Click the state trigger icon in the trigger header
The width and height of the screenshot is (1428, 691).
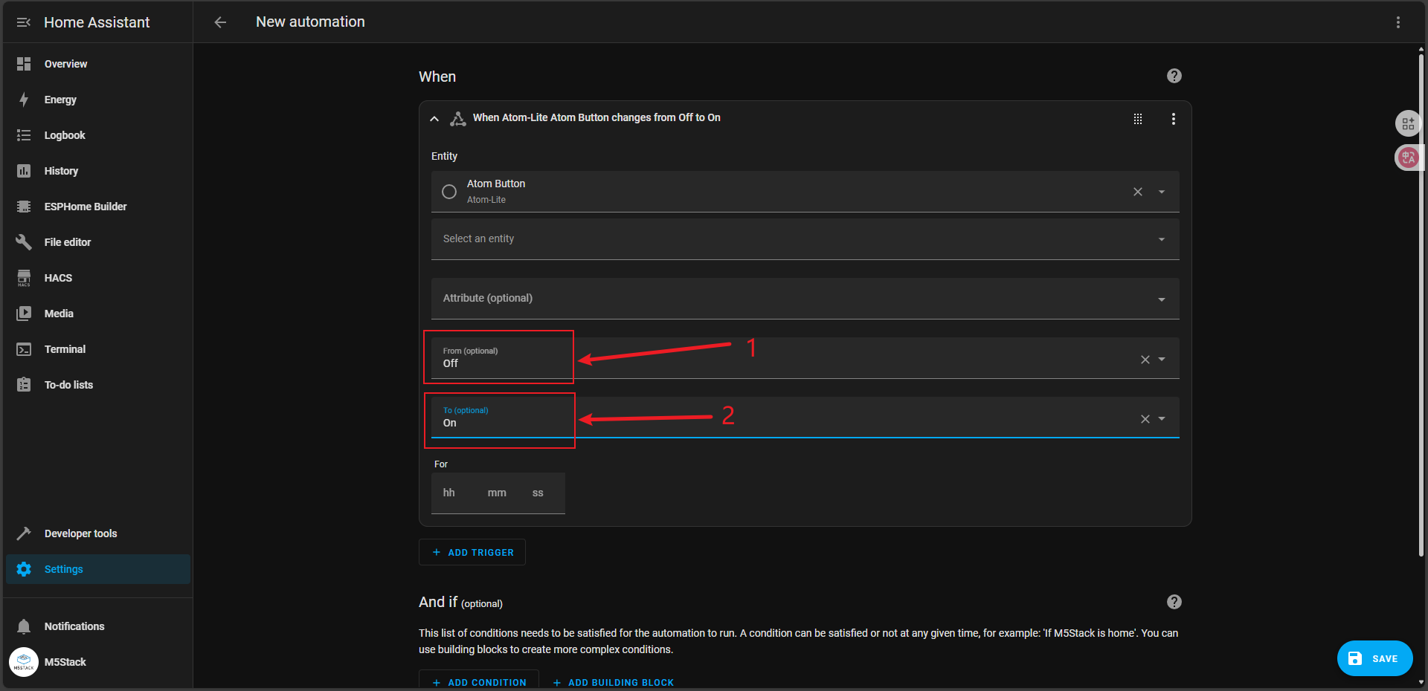click(x=458, y=118)
